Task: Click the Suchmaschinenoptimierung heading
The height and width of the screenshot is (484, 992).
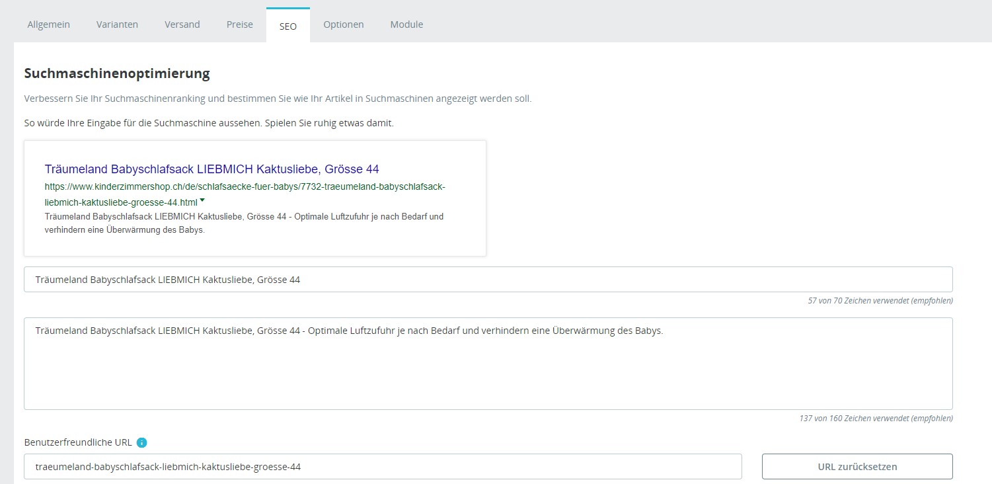Action: point(117,73)
